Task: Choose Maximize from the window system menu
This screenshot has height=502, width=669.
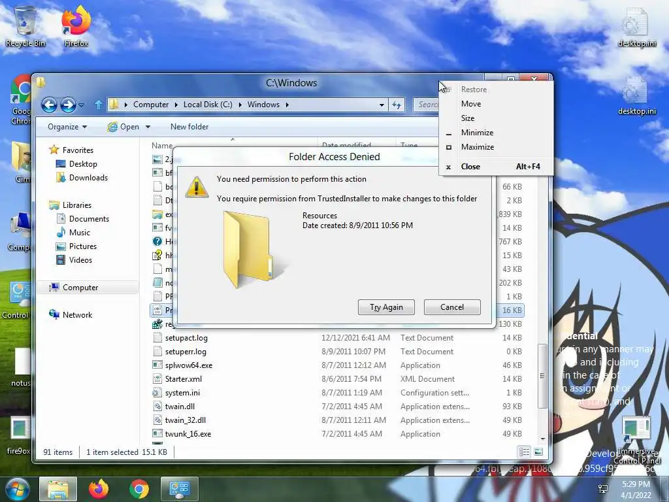Action: tap(497, 147)
